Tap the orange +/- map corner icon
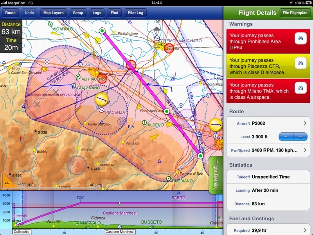 7,183
